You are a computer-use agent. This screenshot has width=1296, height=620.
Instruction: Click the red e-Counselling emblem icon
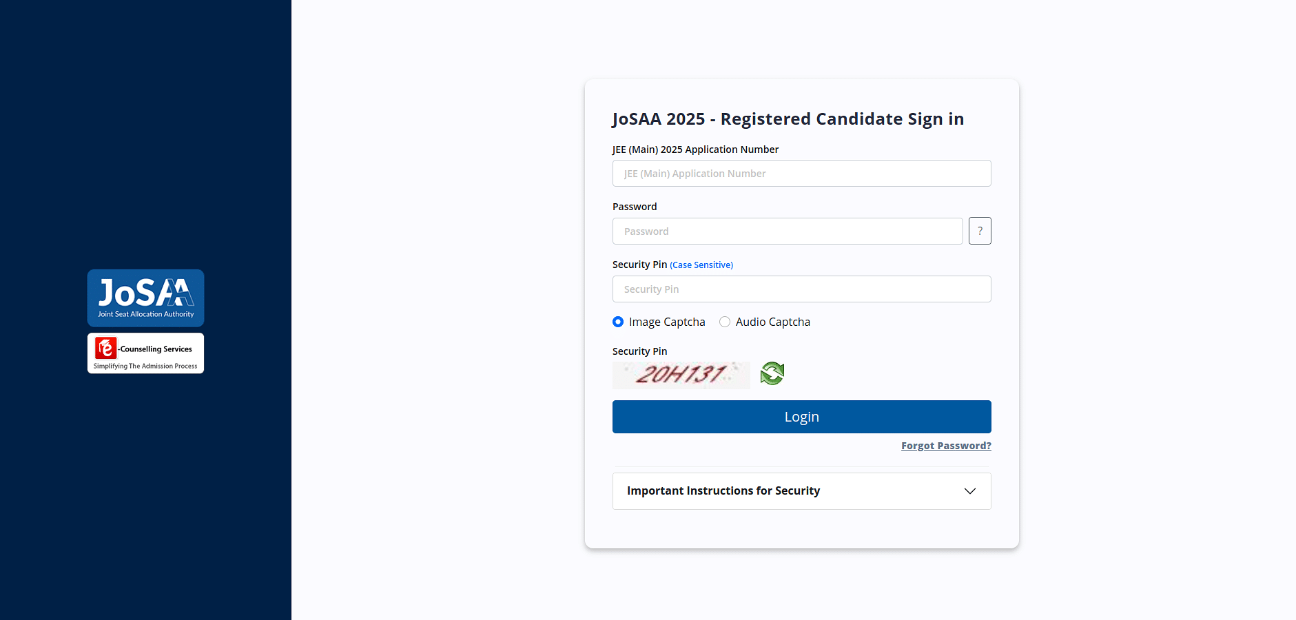(106, 348)
